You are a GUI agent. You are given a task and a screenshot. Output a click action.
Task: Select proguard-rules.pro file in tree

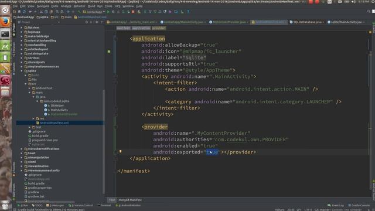45,140
